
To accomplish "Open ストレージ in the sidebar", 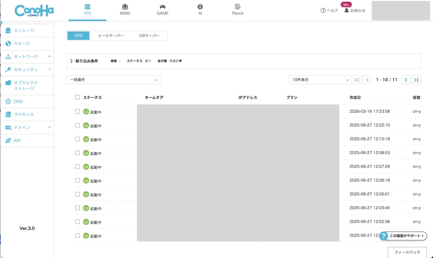I will pyautogui.click(x=27, y=31).
